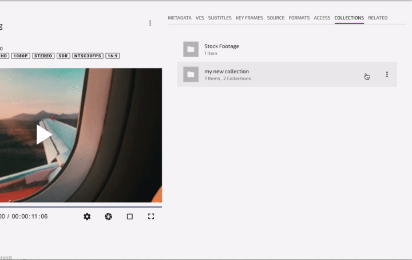Click the my new collection folder icon

[191, 74]
